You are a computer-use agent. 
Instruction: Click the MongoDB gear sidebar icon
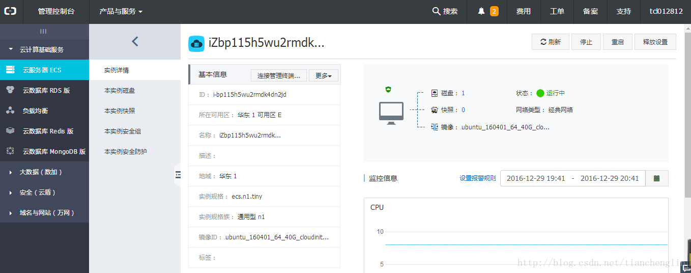click(10, 151)
